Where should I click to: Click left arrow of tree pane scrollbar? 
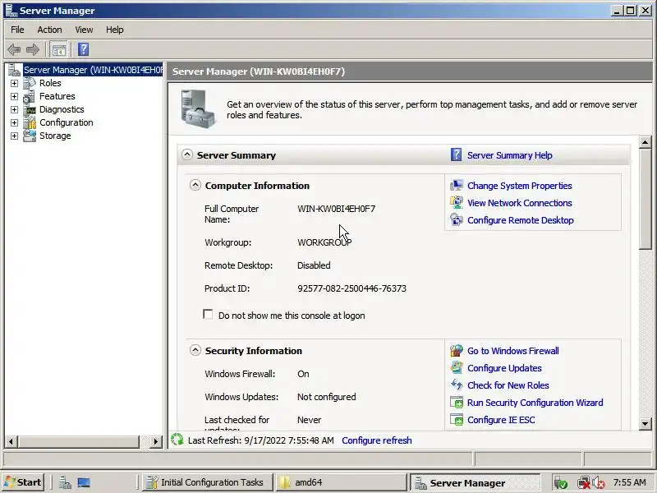point(11,441)
